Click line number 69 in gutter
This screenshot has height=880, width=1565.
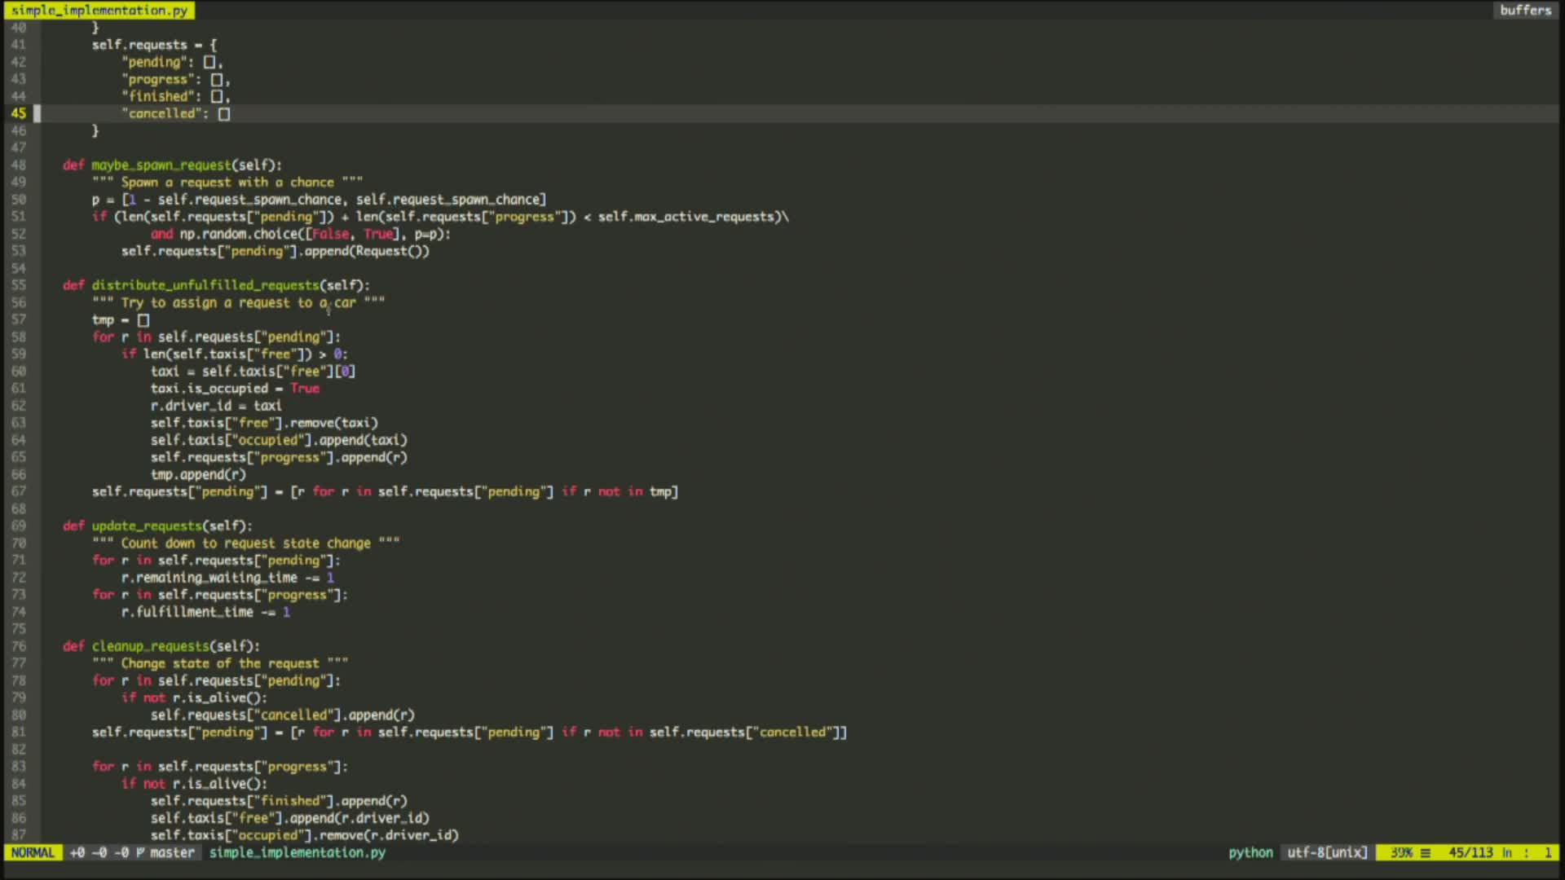click(x=18, y=526)
